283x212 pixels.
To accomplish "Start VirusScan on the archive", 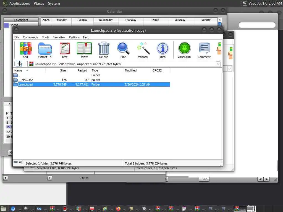I will (x=184, y=50).
